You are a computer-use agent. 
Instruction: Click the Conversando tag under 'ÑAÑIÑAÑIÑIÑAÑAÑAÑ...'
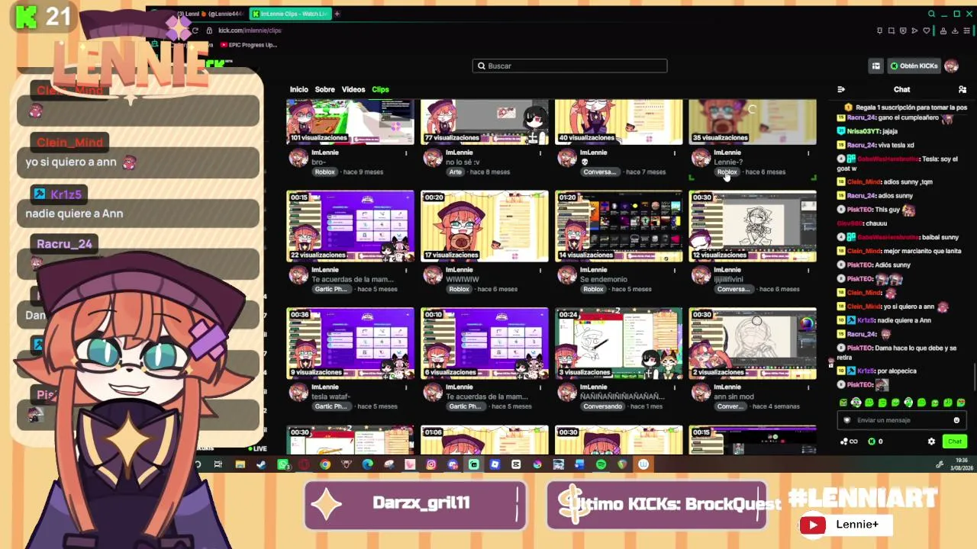click(x=602, y=407)
